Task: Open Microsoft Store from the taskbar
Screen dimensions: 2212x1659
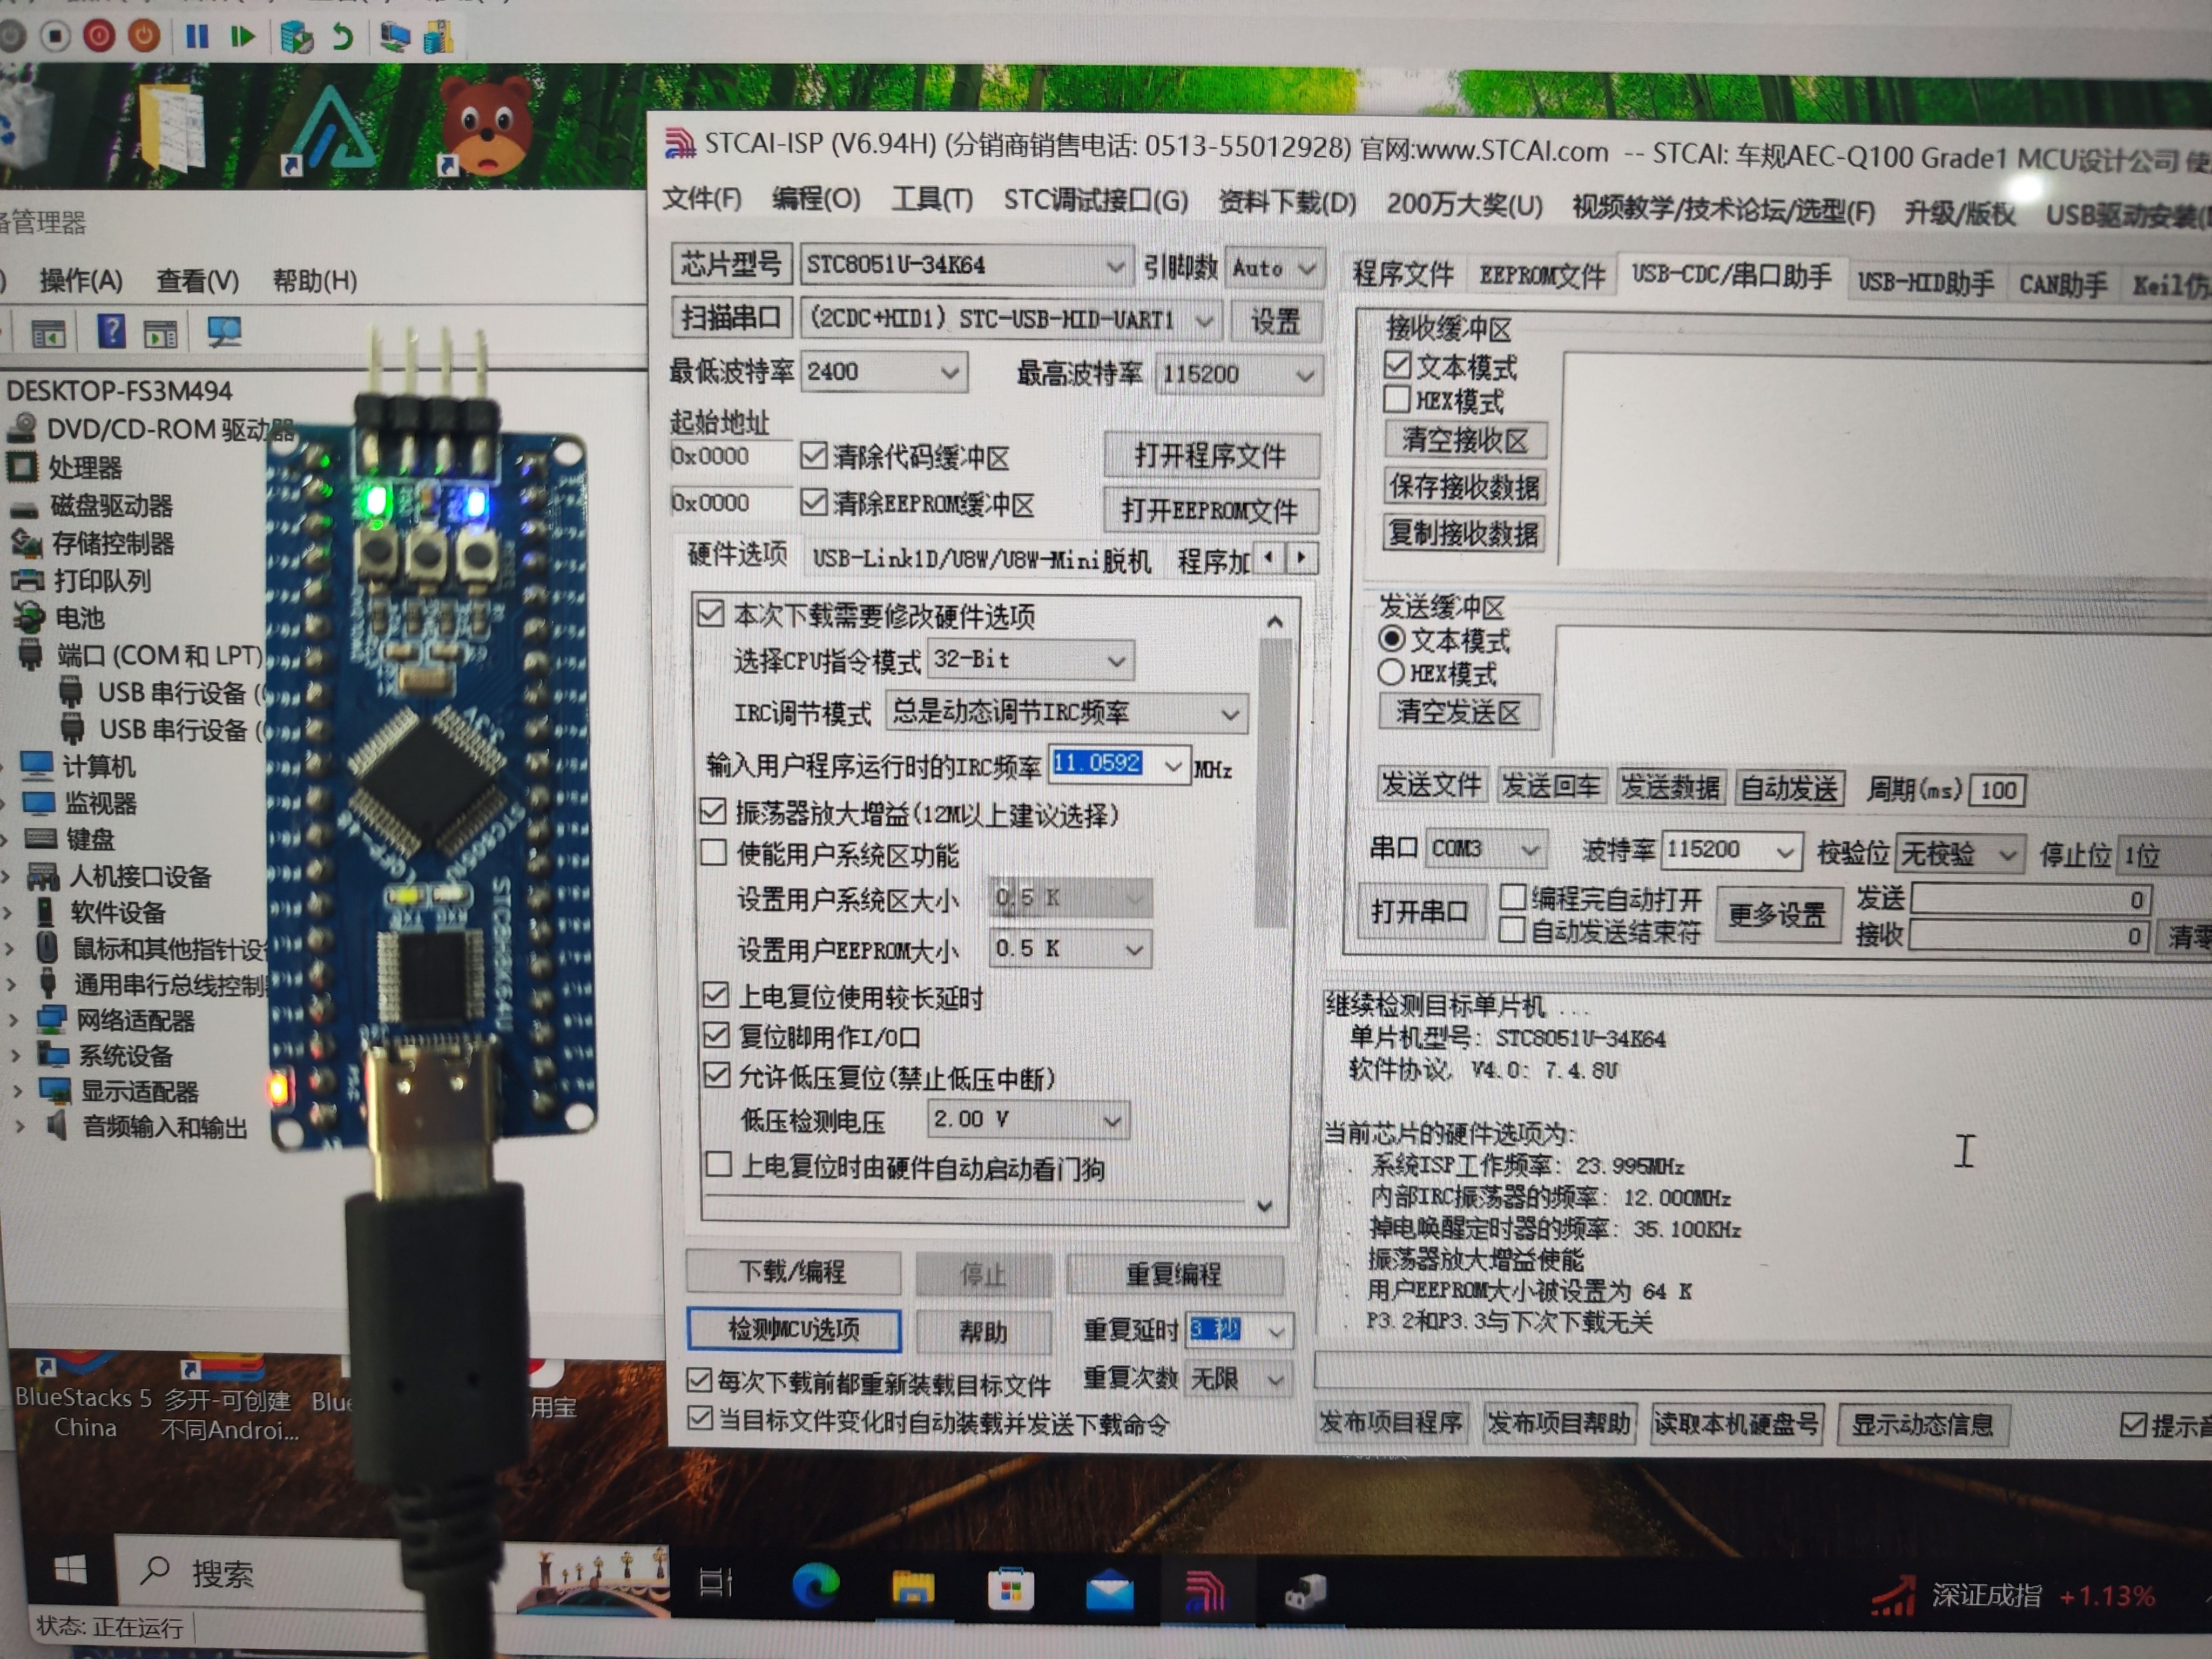Action: [x=1010, y=1590]
